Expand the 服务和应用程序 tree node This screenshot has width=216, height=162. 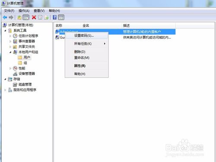point(5,90)
